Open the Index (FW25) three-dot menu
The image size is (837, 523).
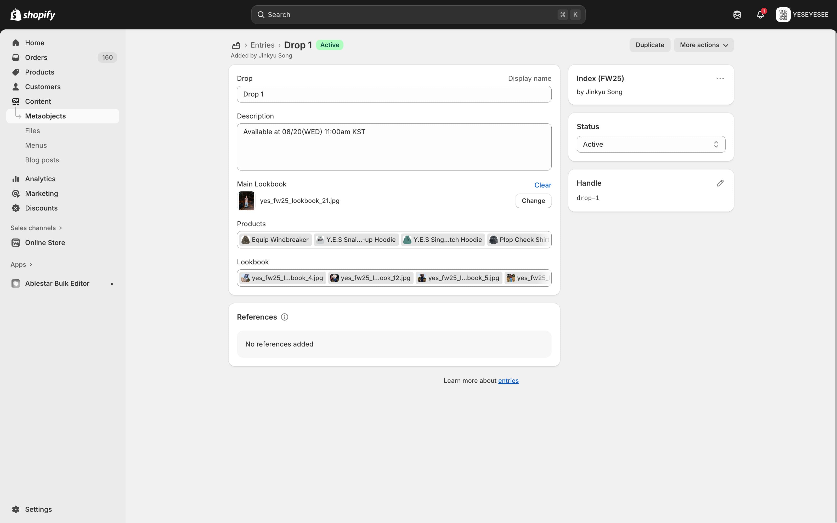[720, 78]
